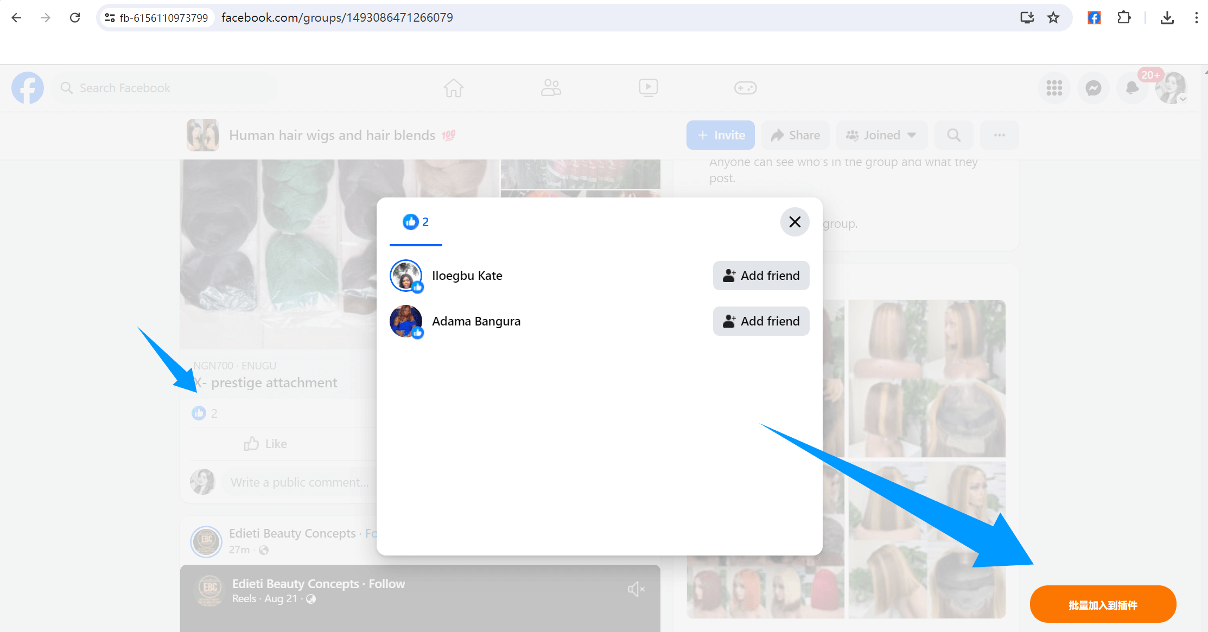Open the notifications bell

[x=1132, y=88]
